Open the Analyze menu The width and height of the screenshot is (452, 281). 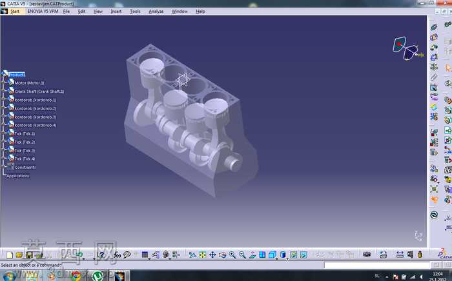pos(156,11)
